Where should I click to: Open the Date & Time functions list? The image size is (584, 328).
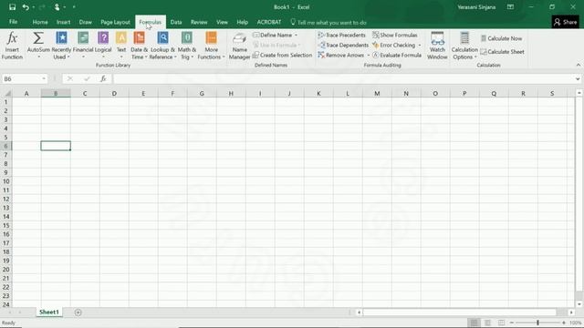pyautogui.click(x=139, y=46)
